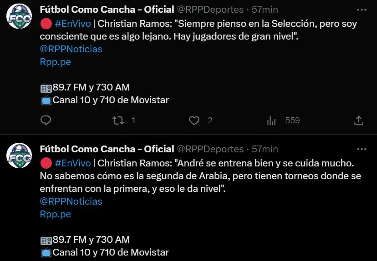The width and height of the screenshot is (377, 261).
Task: View analytics showing 559 views
Action: tap(271, 120)
